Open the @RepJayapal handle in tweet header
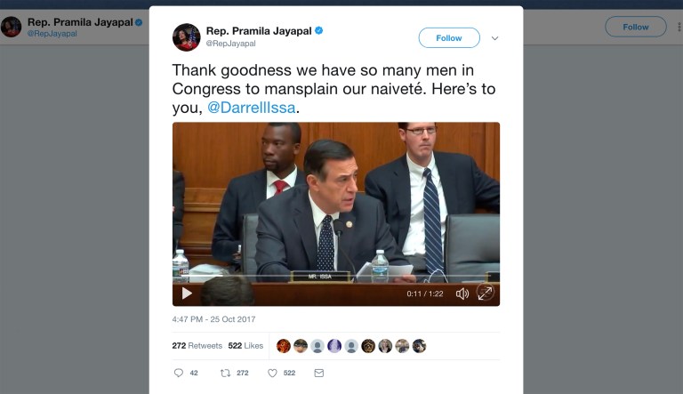 click(x=230, y=43)
